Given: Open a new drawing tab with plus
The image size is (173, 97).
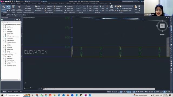Looking at the screenshot, I should (28, 15).
